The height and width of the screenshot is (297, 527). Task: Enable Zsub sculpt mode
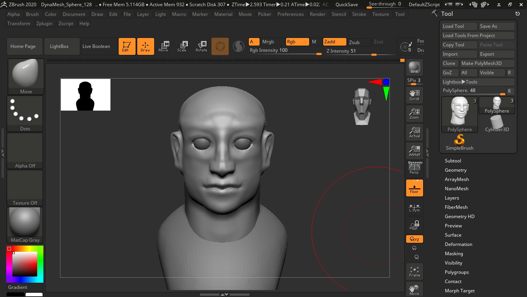click(354, 42)
